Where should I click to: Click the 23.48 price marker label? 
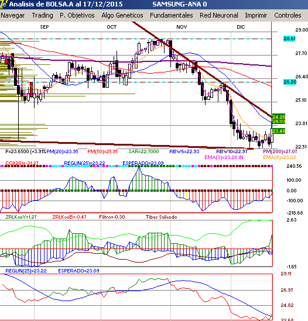click(279, 131)
